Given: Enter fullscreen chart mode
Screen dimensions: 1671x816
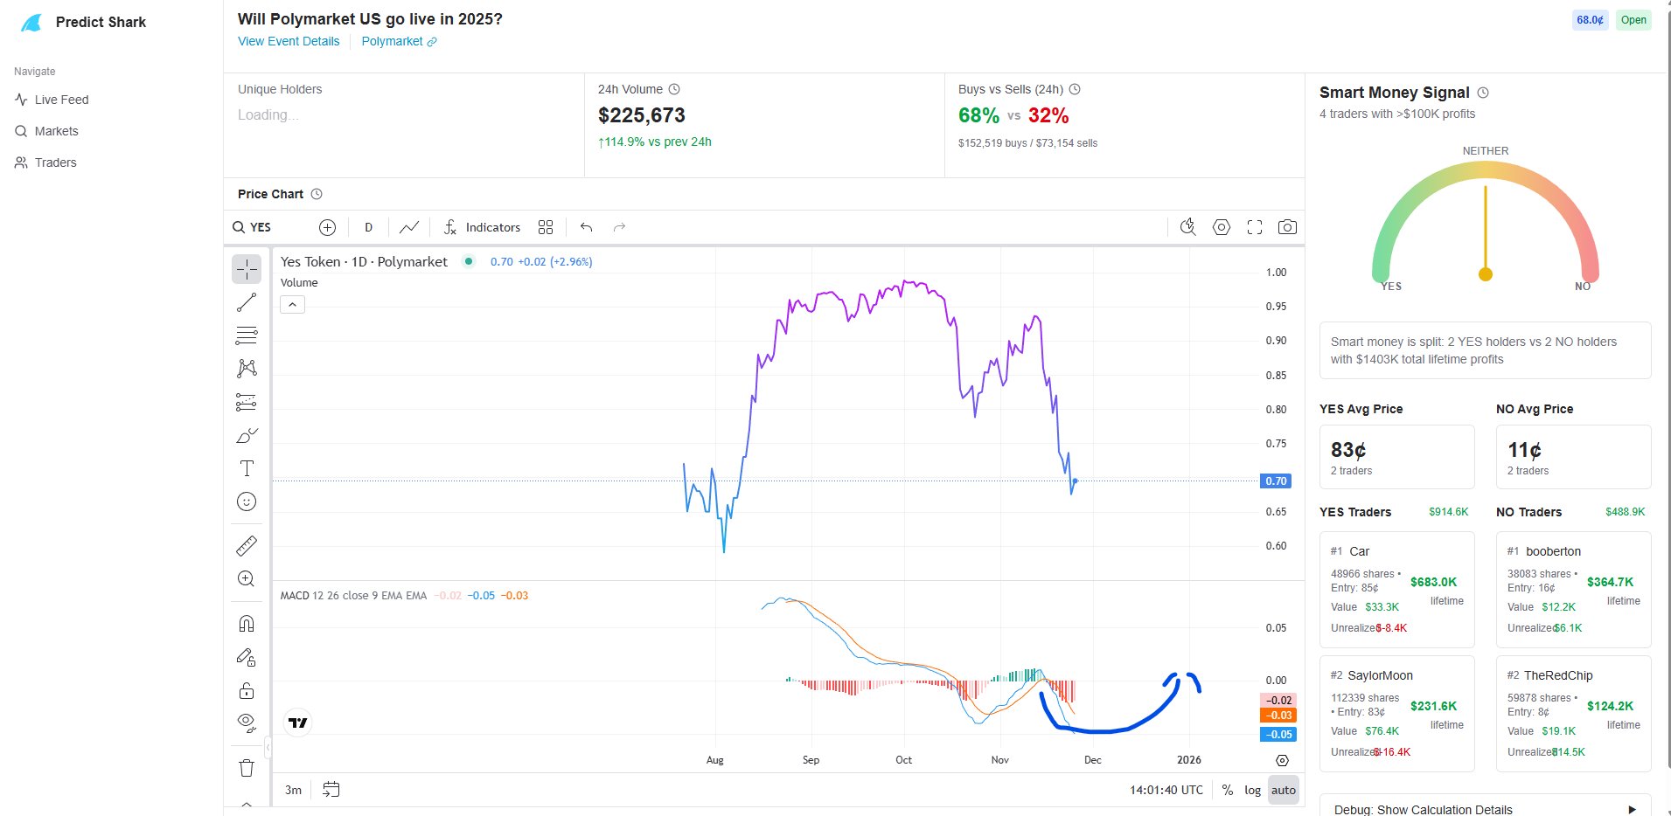Looking at the screenshot, I should click(1255, 227).
